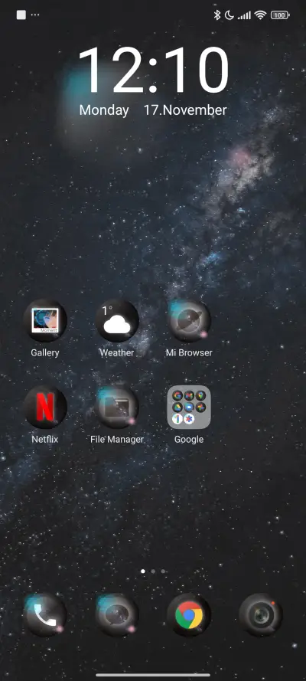Open the Gallery app
This screenshot has height=681, width=306.
[x=45, y=320]
